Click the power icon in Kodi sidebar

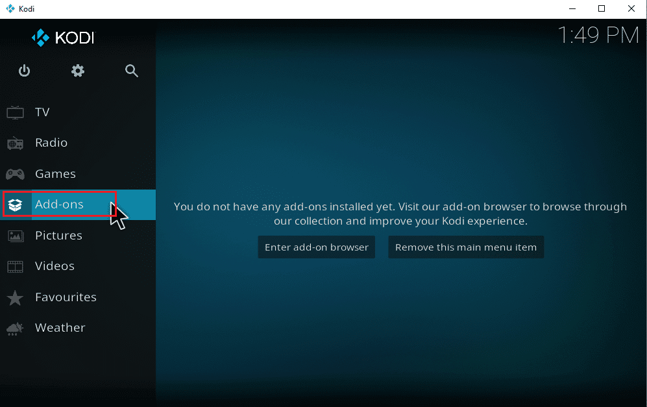tap(25, 71)
